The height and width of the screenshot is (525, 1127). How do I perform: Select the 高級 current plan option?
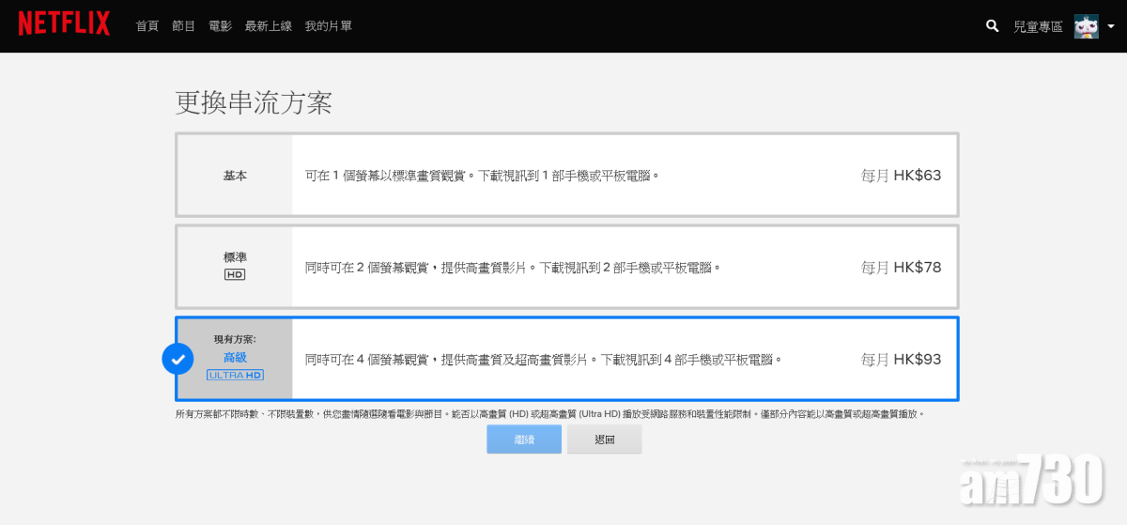[566, 359]
